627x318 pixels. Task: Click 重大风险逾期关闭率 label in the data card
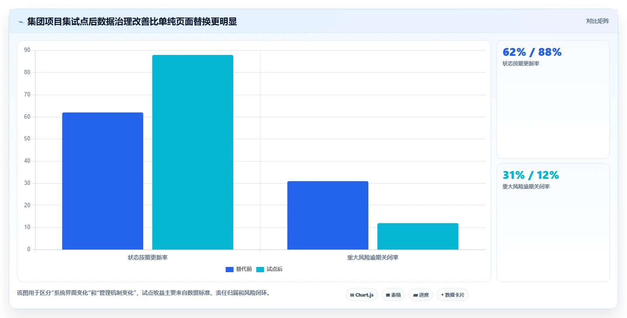[526, 187]
